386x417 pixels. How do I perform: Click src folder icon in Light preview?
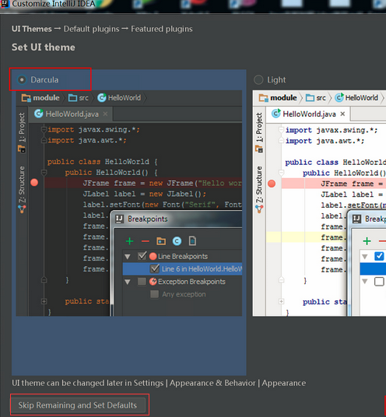[x=310, y=98]
